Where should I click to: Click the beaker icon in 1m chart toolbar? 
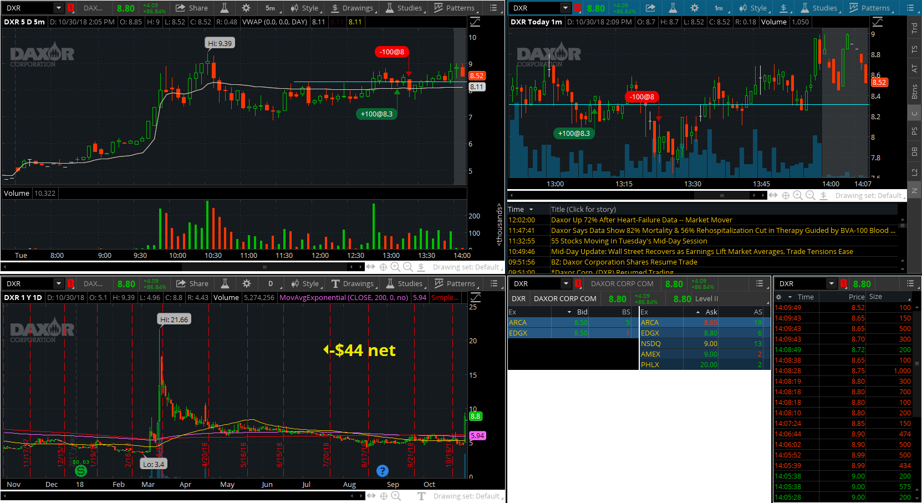click(x=673, y=8)
